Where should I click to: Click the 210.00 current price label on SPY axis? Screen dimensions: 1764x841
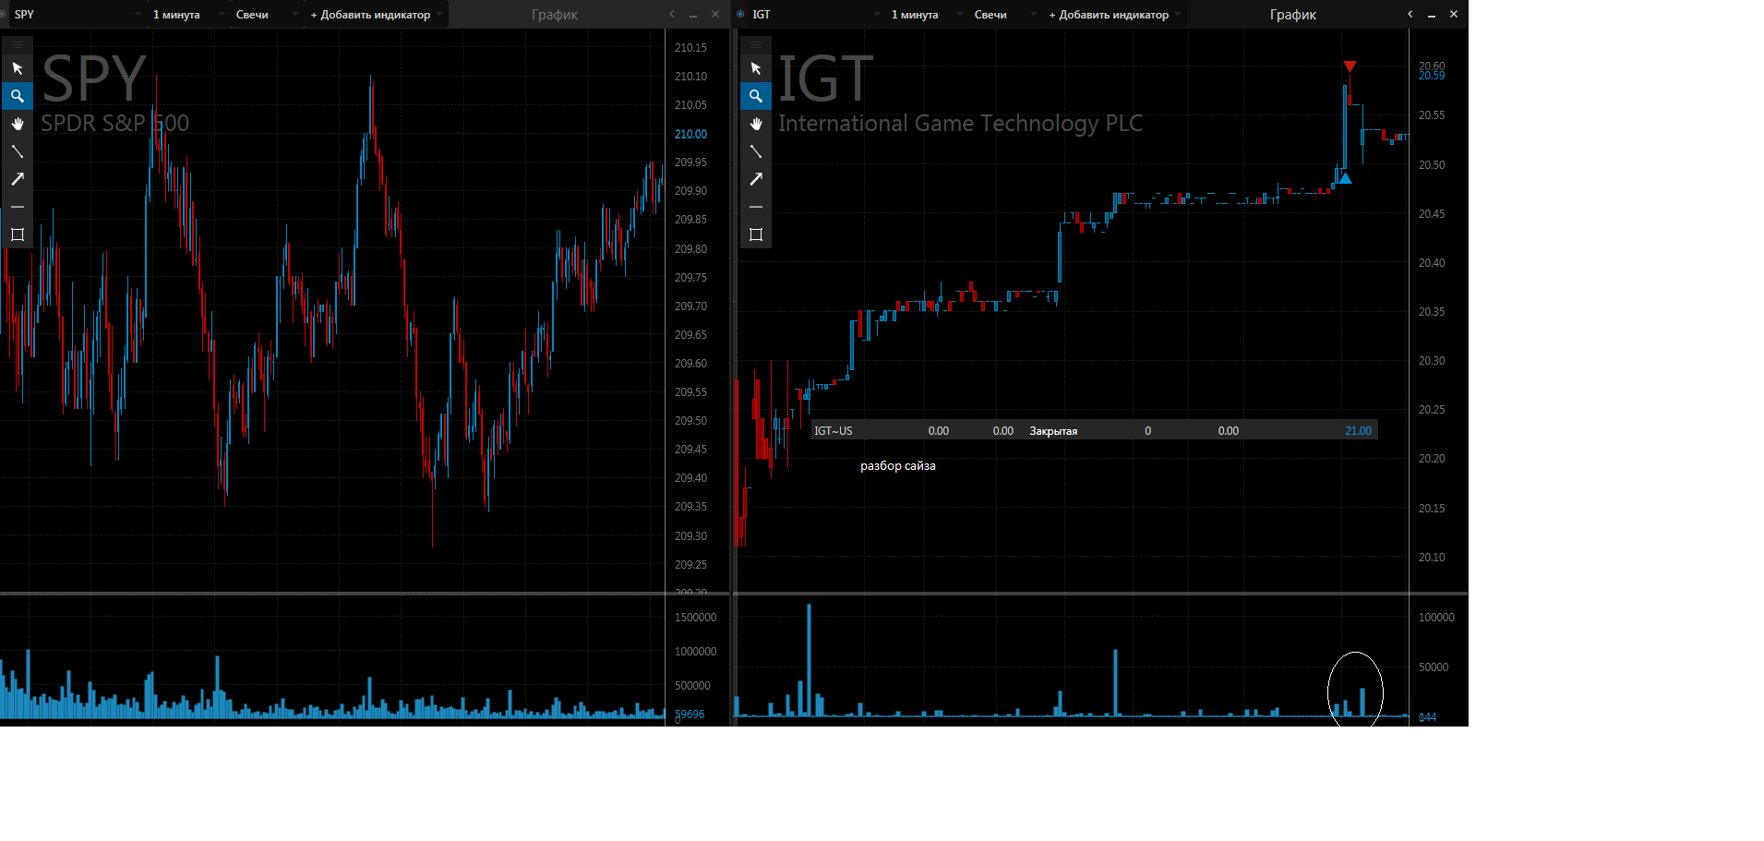point(690,134)
